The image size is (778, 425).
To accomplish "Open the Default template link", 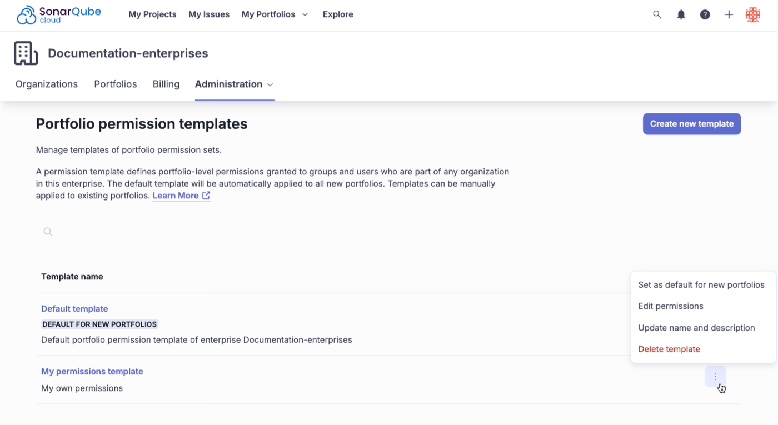I will (x=74, y=308).
